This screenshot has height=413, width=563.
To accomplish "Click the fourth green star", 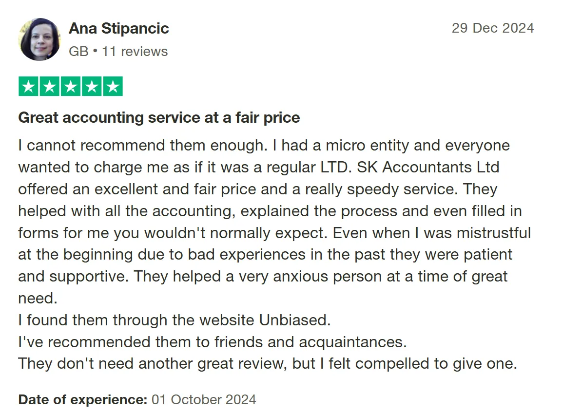I will tap(92, 87).
